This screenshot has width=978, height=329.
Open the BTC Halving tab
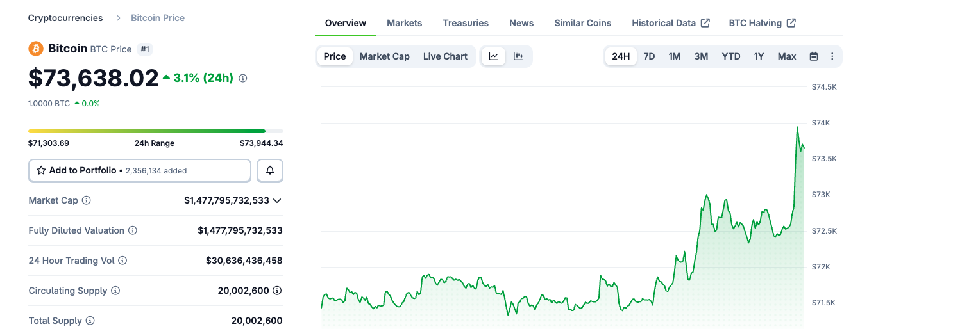click(763, 23)
